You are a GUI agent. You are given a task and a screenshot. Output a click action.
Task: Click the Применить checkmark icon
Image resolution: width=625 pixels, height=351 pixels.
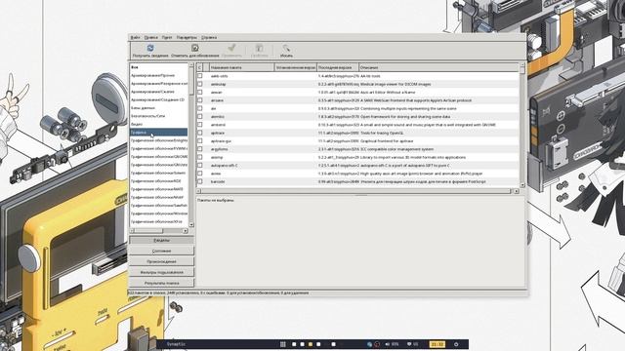231,48
